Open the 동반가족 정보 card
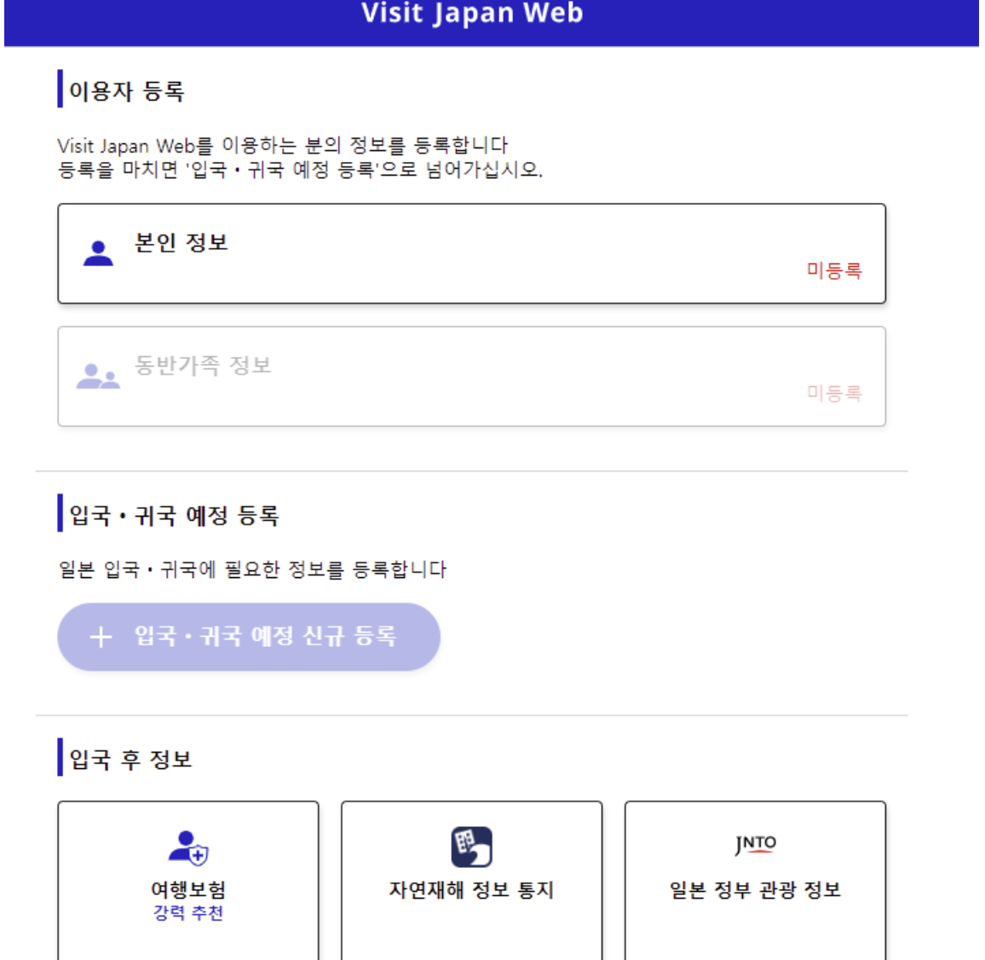The height and width of the screenshot is (960, 985). [x=472, y=376]
